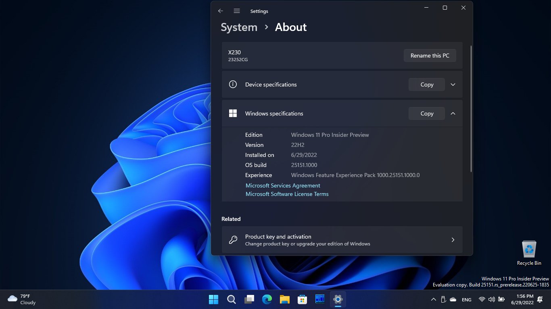Select the edition text Windows 11 Pro Insider Preview
This screenshot has height=309, width=551.
coord(330,135)
